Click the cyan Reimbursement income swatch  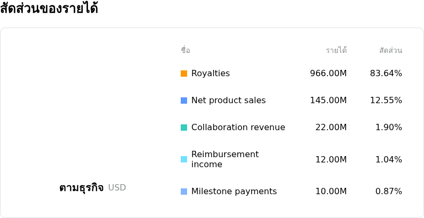click(x=184, y=159)
